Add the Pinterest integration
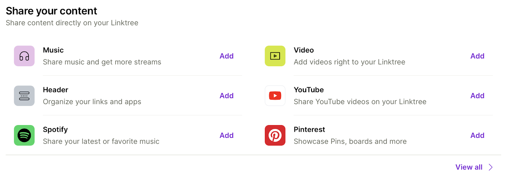The height and width of the screenshot is (182, 512). [x=477, y=135]
